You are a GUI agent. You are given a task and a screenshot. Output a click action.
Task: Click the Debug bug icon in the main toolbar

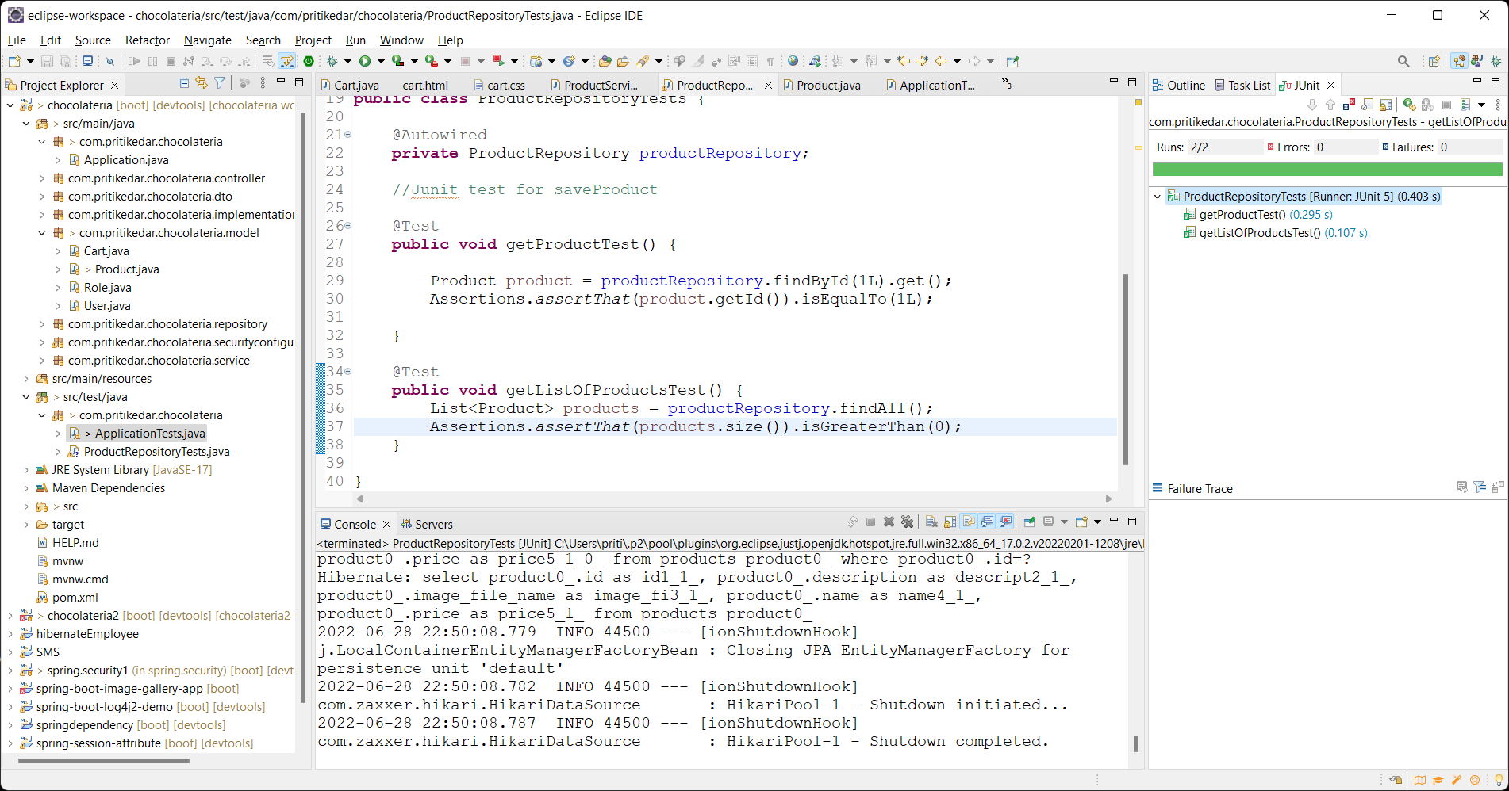(x=332, y=61)
